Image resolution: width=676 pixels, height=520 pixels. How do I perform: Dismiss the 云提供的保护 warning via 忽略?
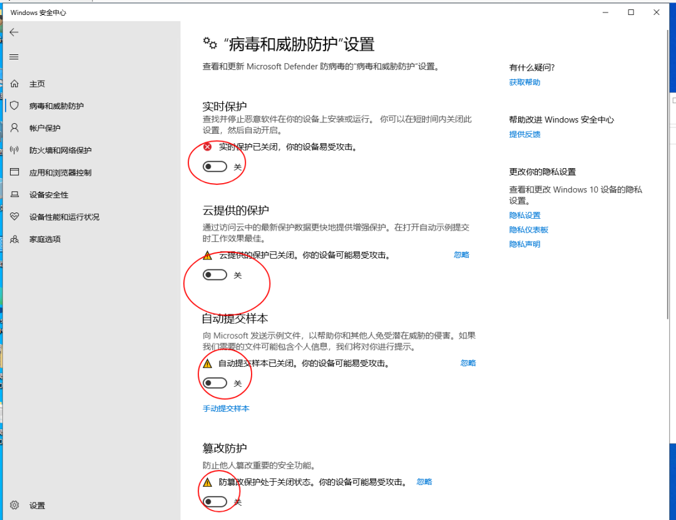point(461,255)
